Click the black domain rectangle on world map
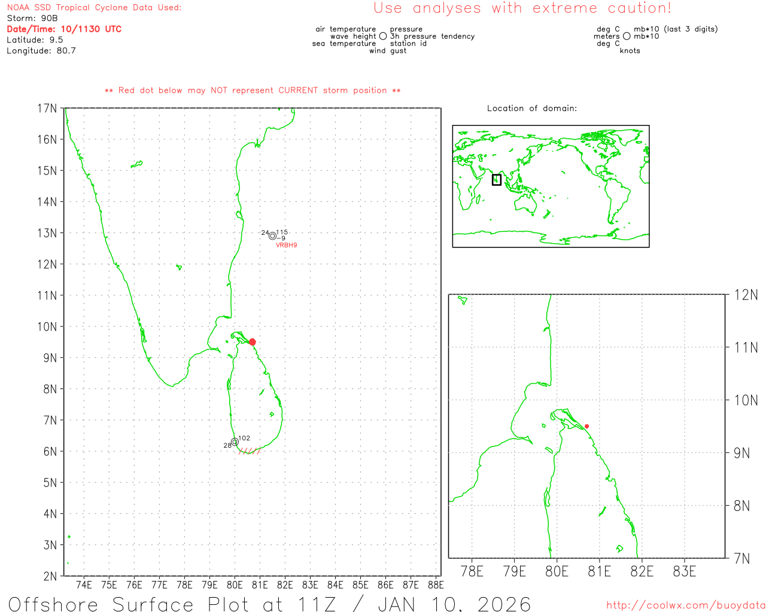766x612 pixels. (x=496, y=179)
